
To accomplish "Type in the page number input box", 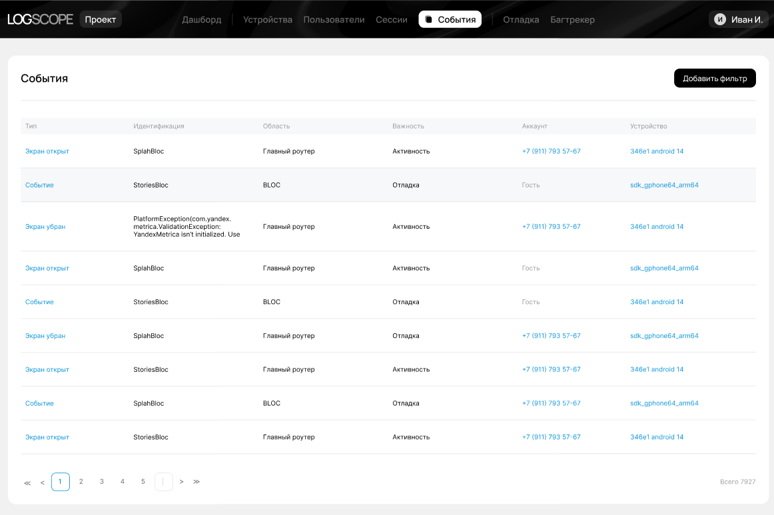I will tap(164, 482).
